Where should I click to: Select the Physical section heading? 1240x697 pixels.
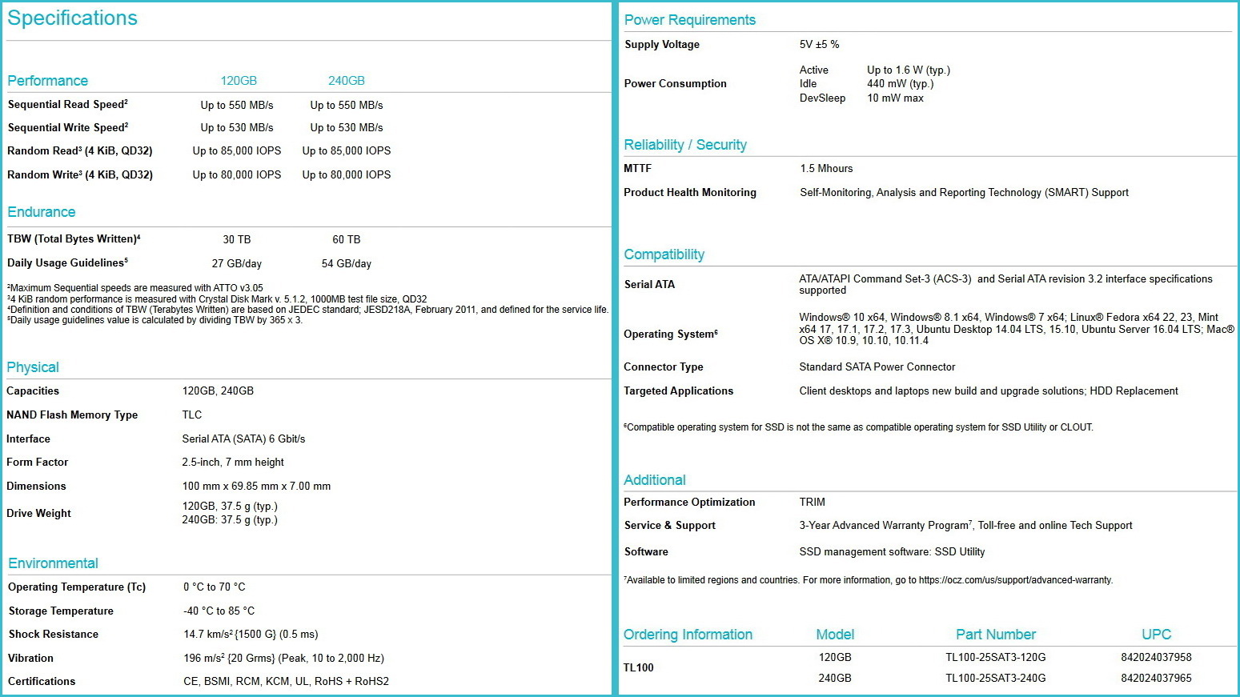[33, 367]
